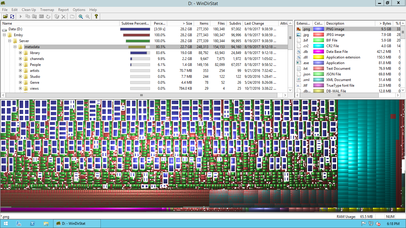Open the Treemap menu
Screen dimensions: 406x228
click(x=47, y=10)
